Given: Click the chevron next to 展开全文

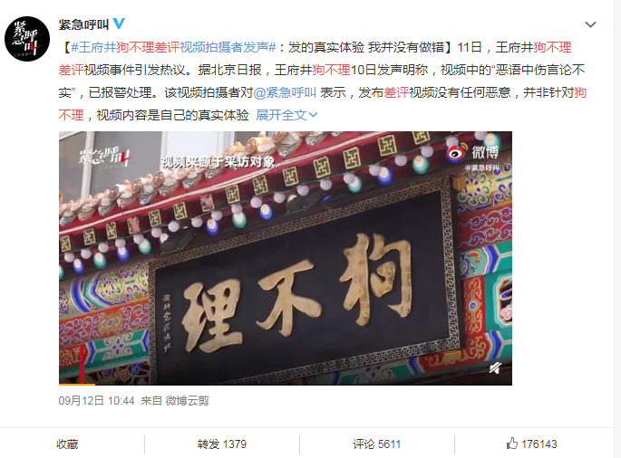Looking at the screenshot, I should [x=313, y=115].
